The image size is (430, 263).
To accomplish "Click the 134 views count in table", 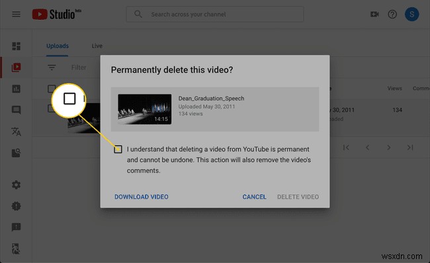I will click(397, 110).
